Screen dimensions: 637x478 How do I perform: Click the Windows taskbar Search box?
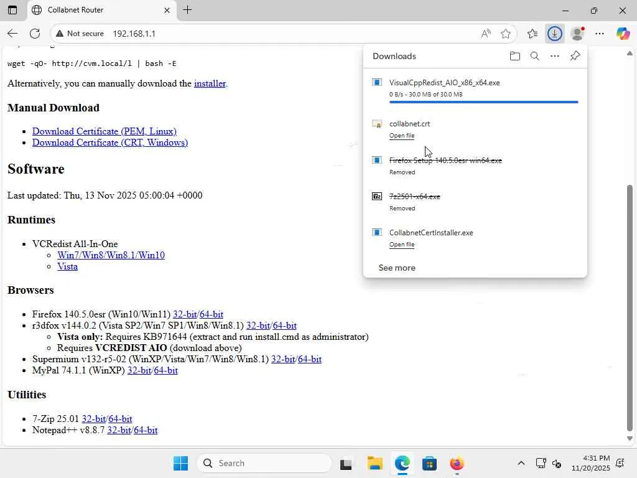click(264, 463)
